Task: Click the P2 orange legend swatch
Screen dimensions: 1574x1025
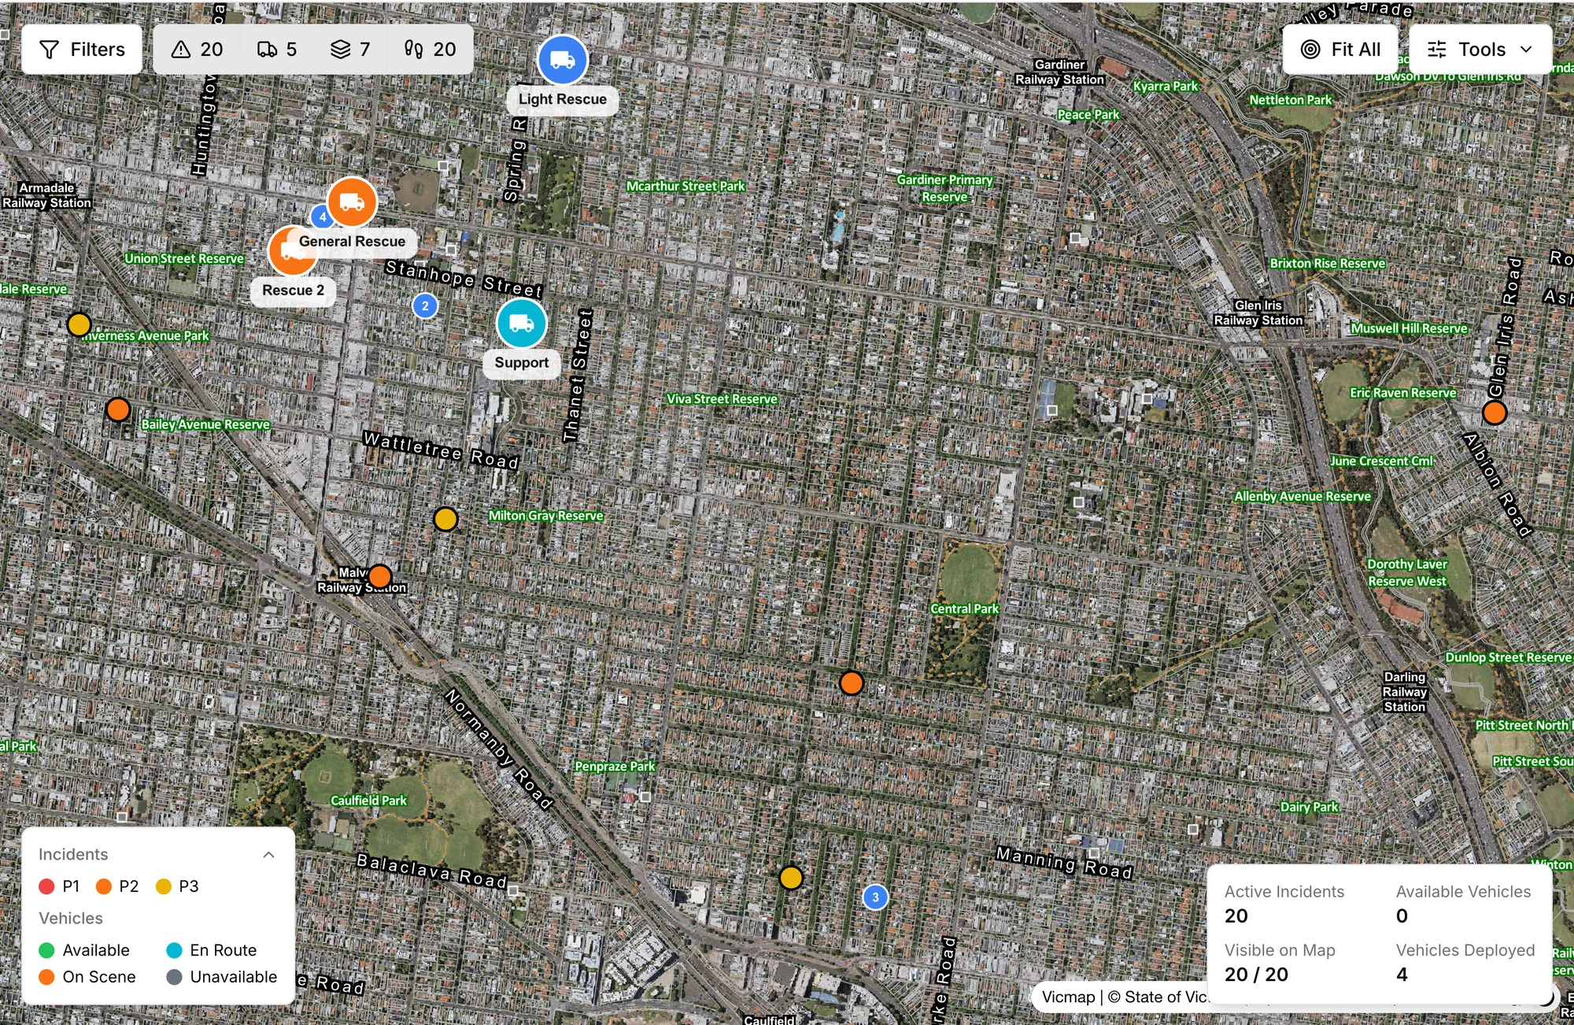Action: (x=103, y=886)
